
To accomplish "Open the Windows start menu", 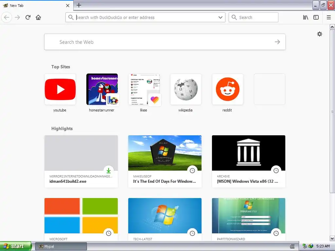I will (x=16, y=246).
